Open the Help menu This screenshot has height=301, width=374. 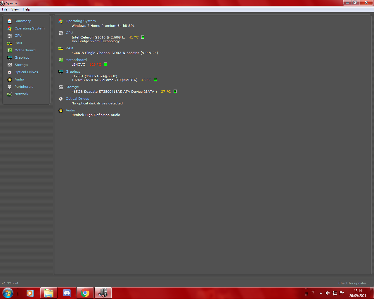[x=26, y=9]
